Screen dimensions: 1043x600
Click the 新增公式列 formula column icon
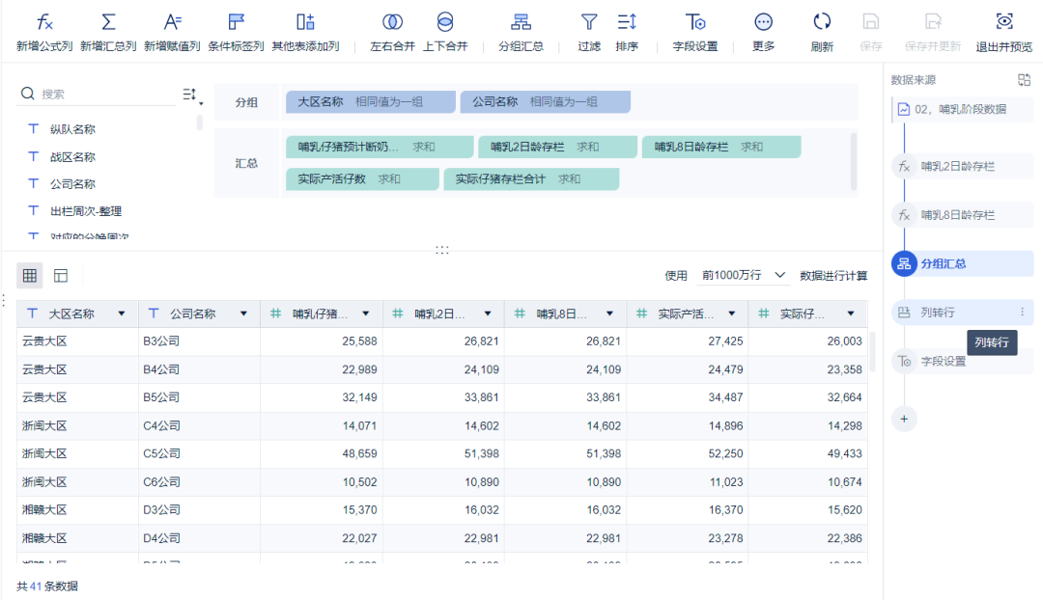43,22
